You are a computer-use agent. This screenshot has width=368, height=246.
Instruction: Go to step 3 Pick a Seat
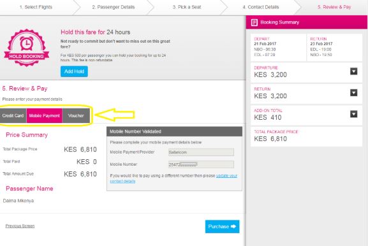coord(187,7)
